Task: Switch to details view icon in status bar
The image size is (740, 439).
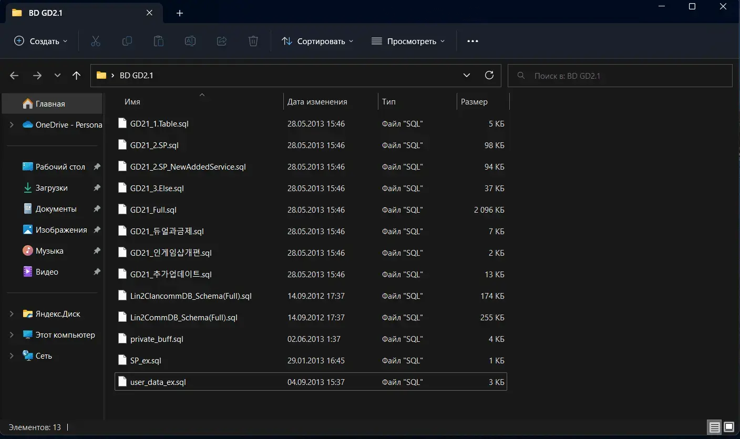Action: (714, 426)
